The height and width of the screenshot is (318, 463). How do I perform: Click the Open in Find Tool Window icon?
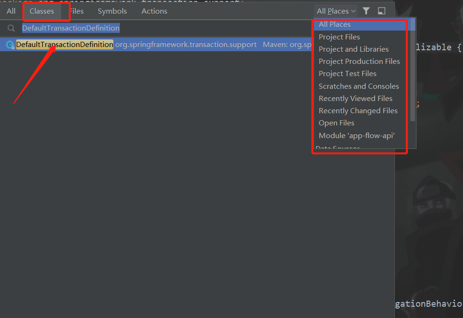(x=381, y=10)
